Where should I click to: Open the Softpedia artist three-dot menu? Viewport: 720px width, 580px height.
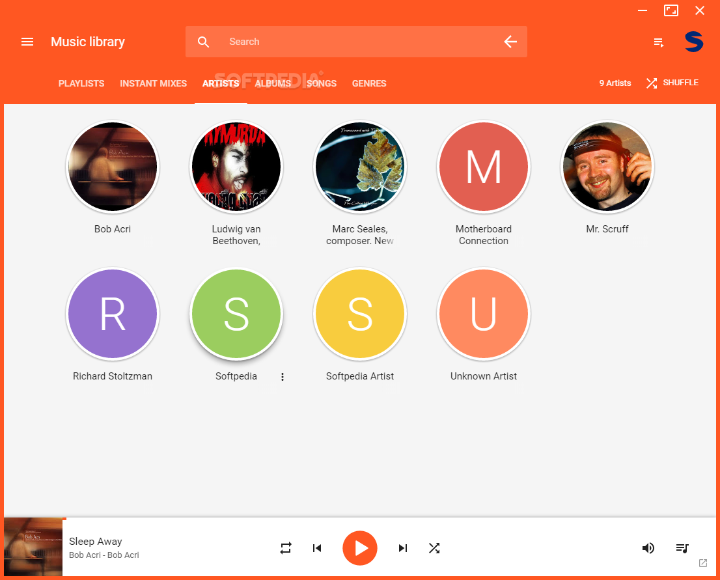pyautogui.click(x=283, y=376)
